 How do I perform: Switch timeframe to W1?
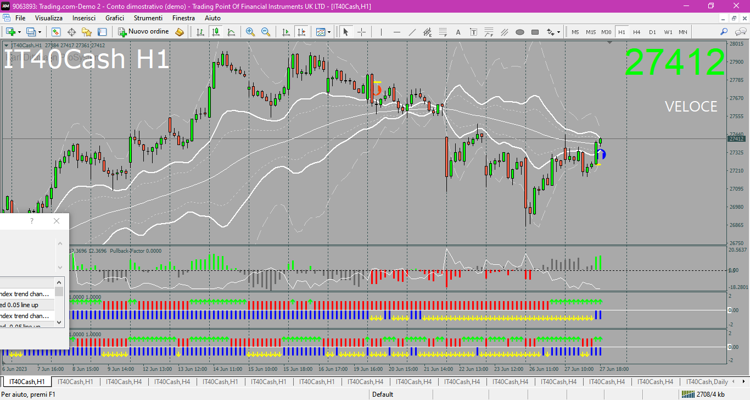coord(668,32)
